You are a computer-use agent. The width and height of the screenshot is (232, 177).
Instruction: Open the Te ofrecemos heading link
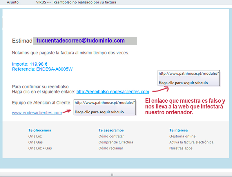(x=40, y=130)
